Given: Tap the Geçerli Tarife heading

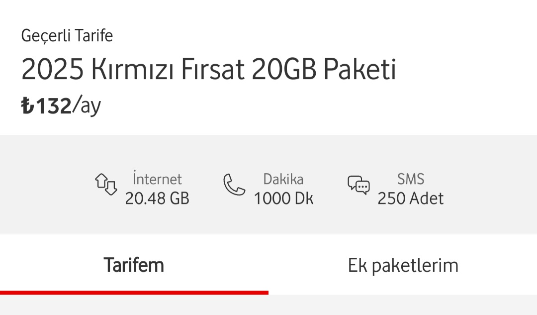Looking at the screenshot, I should [67, 36].
